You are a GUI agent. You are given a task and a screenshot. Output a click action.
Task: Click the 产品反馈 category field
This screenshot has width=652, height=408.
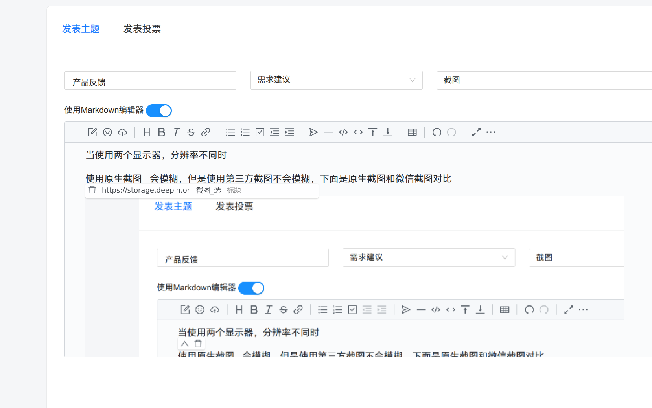click(150, 80)
